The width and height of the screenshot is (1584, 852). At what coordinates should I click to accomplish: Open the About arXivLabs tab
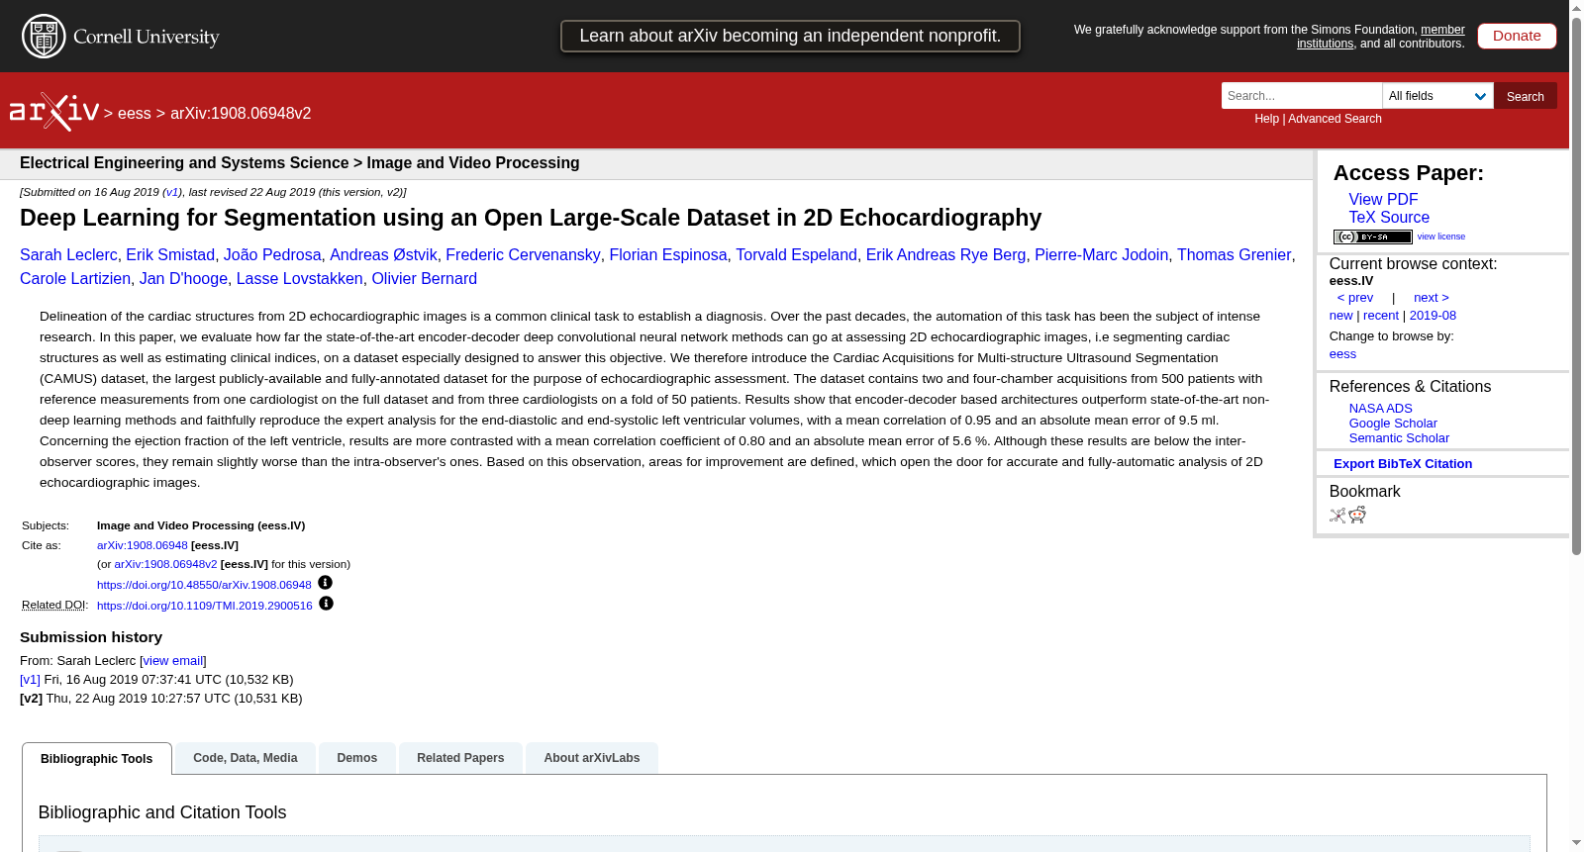pos(592,758)
